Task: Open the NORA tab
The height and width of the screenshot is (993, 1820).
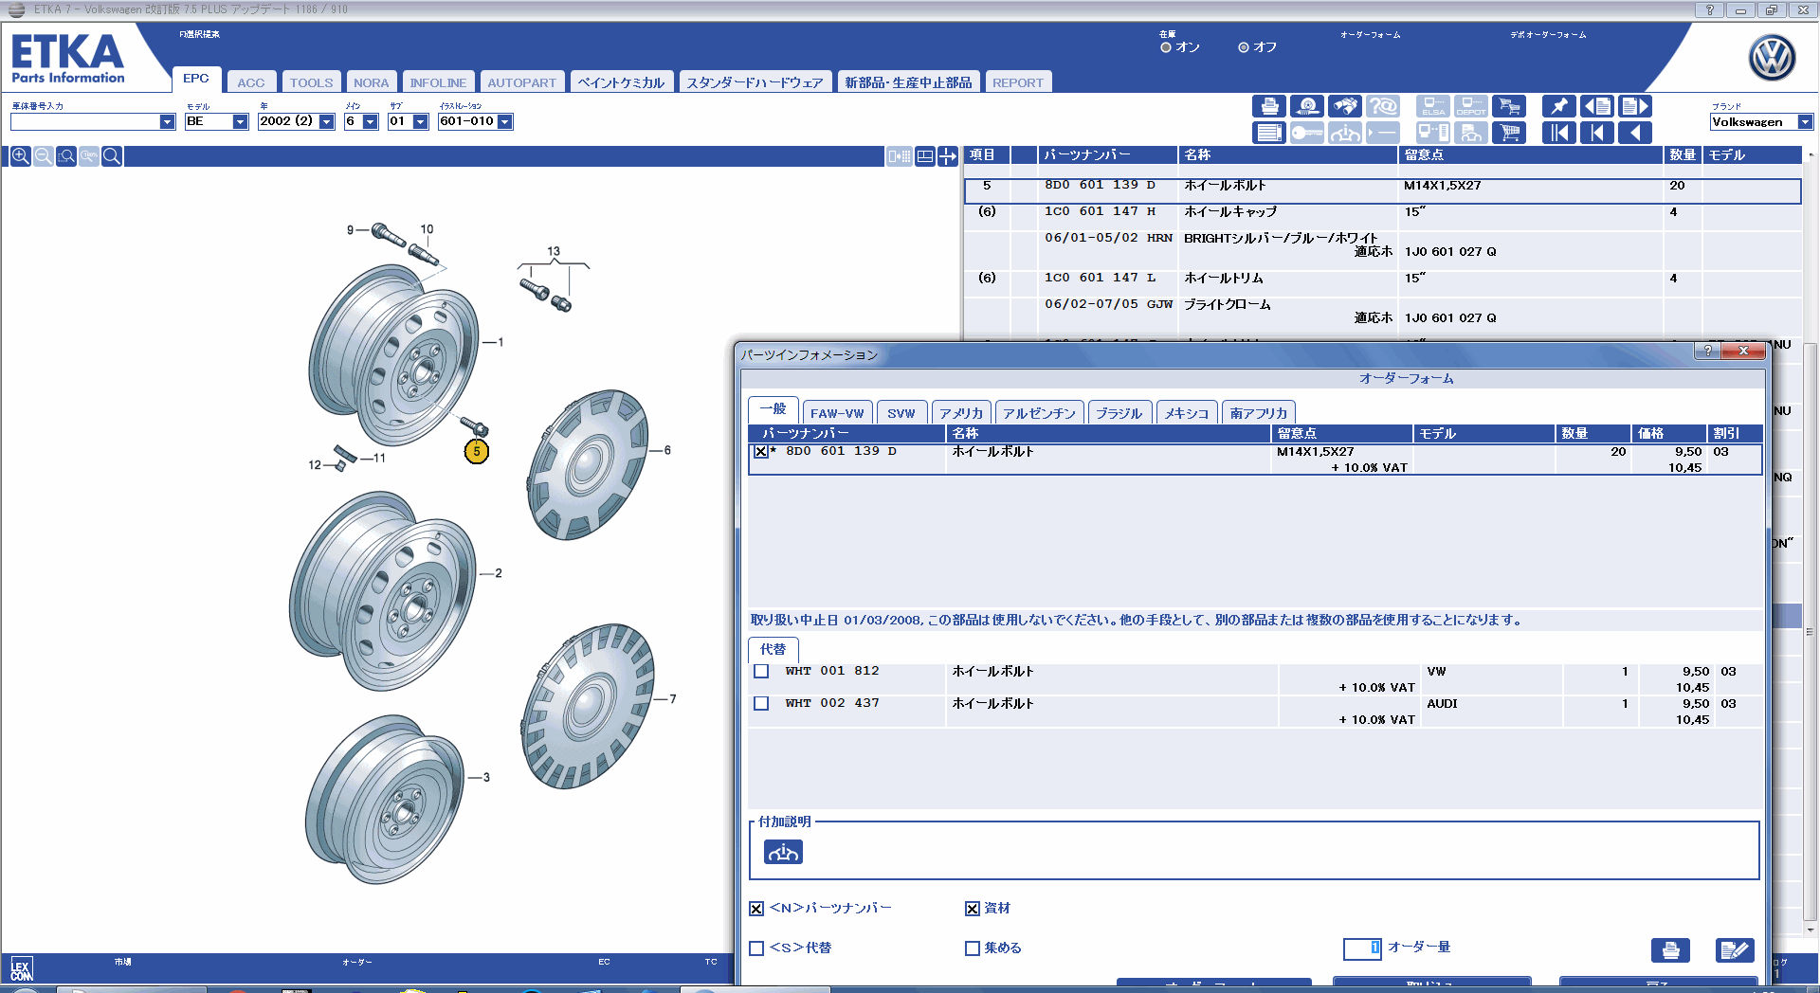Action: (x=371, y=82)
